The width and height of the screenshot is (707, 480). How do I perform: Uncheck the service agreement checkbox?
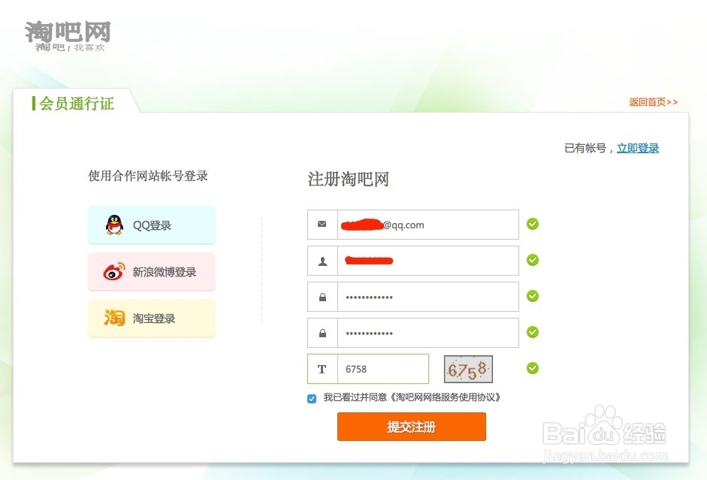[312, 398]
